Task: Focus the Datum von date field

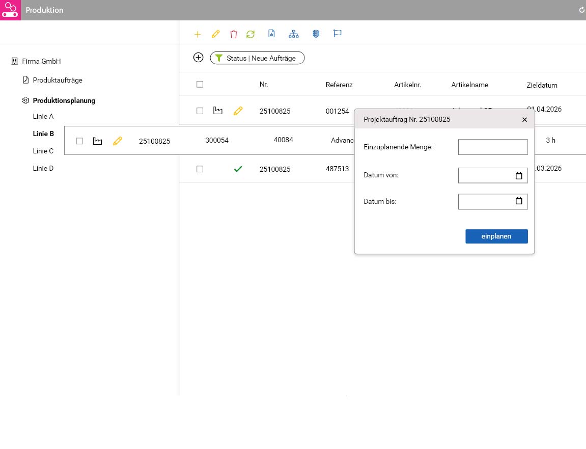Action: click(x=492, y=175)
